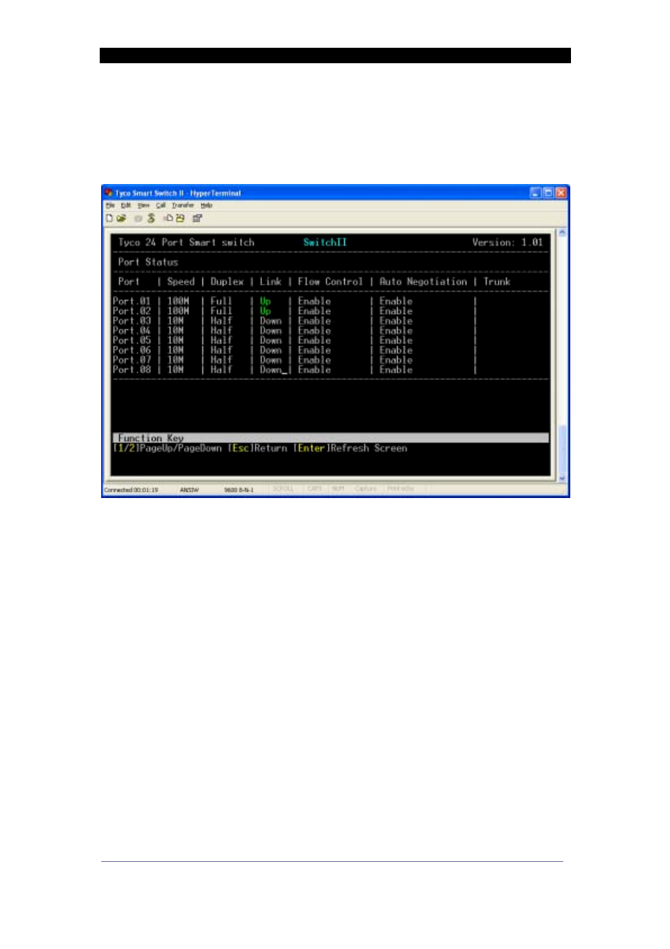This screenshot has height=949, width=670.
Task: Click the [Esc]Return hint
Action: (x=258, y=448)
